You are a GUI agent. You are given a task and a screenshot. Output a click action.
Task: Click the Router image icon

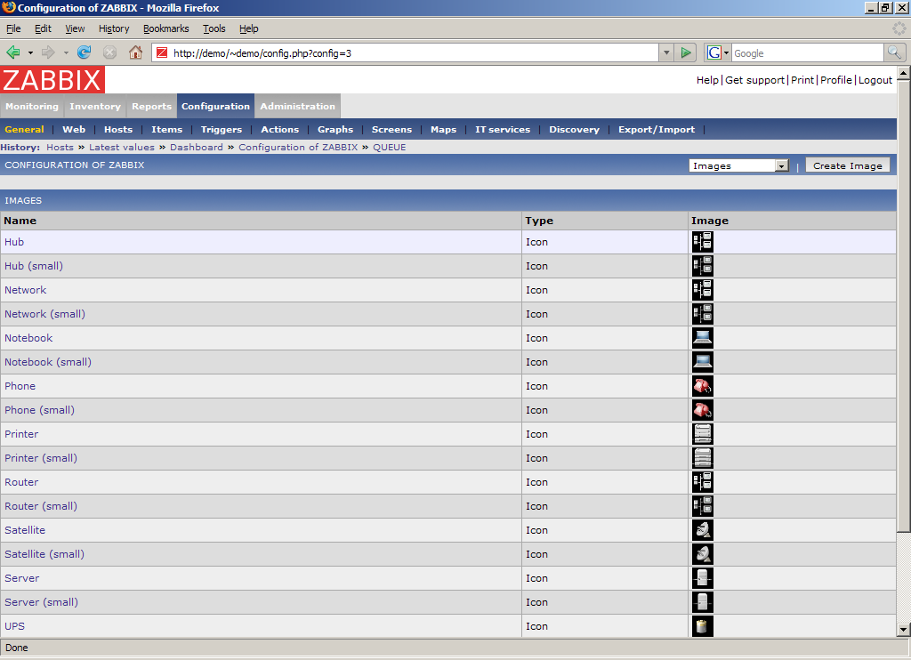[x=703, y=482]
